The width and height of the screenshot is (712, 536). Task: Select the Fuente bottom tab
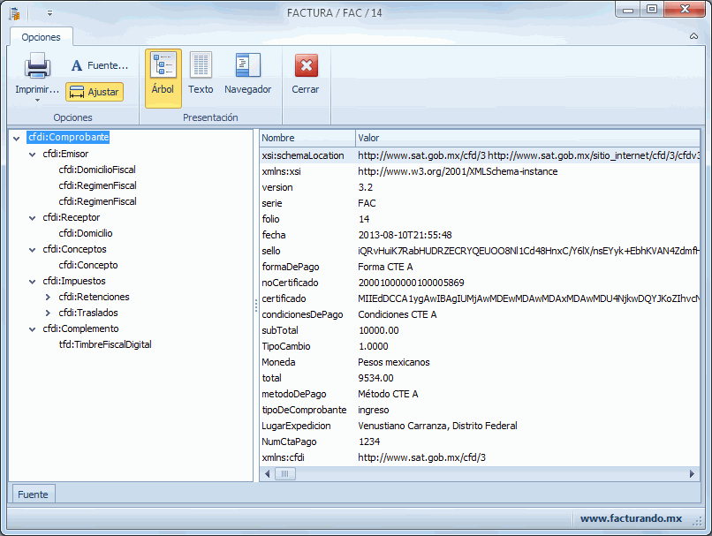click(x=33, y=494)
